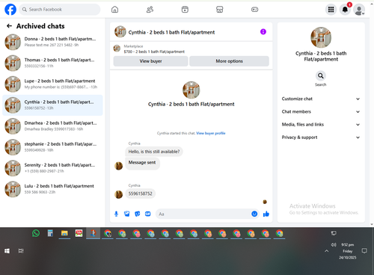Expand Privacy & support section
The width and height of the screenshot is (374, 275).
point(321,137)
